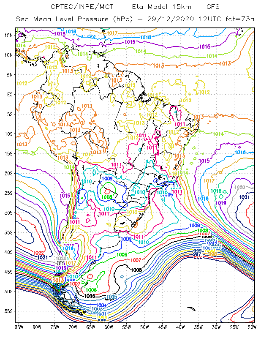Viewport: 261px width, 338px height.
Task: Select the "65W" longitude axis label
Action: pyautogui.click(x=90, y=327)
